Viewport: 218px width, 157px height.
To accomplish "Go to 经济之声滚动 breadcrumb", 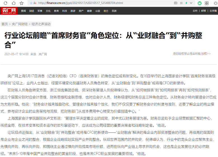I will pyautogui.click(x=41, y=24).
